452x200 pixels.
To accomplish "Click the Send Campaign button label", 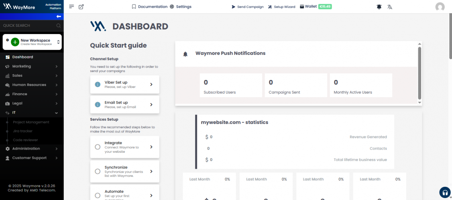I will click(250, 7).
